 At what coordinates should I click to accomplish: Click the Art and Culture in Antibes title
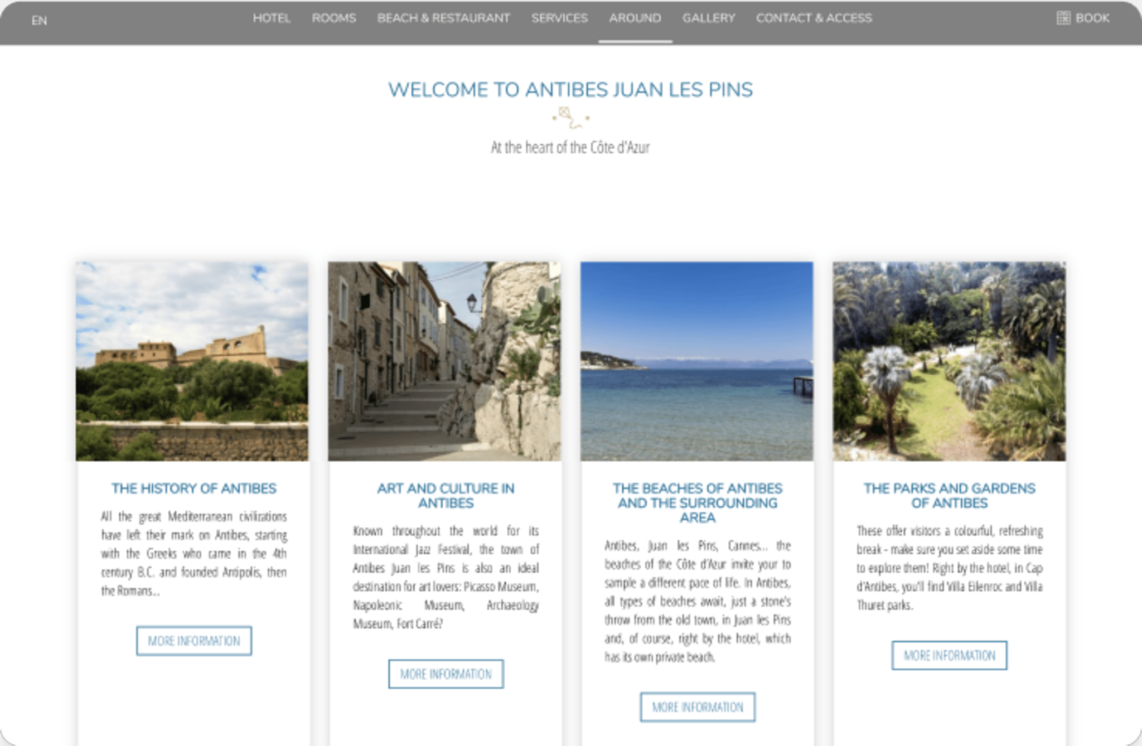click(x=446, y=496)
